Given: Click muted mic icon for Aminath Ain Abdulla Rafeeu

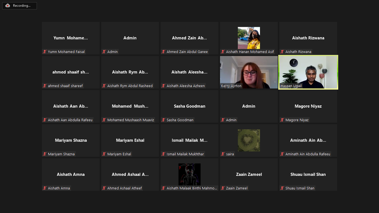Looking at the screenshot, I should (x=282, y=154).
